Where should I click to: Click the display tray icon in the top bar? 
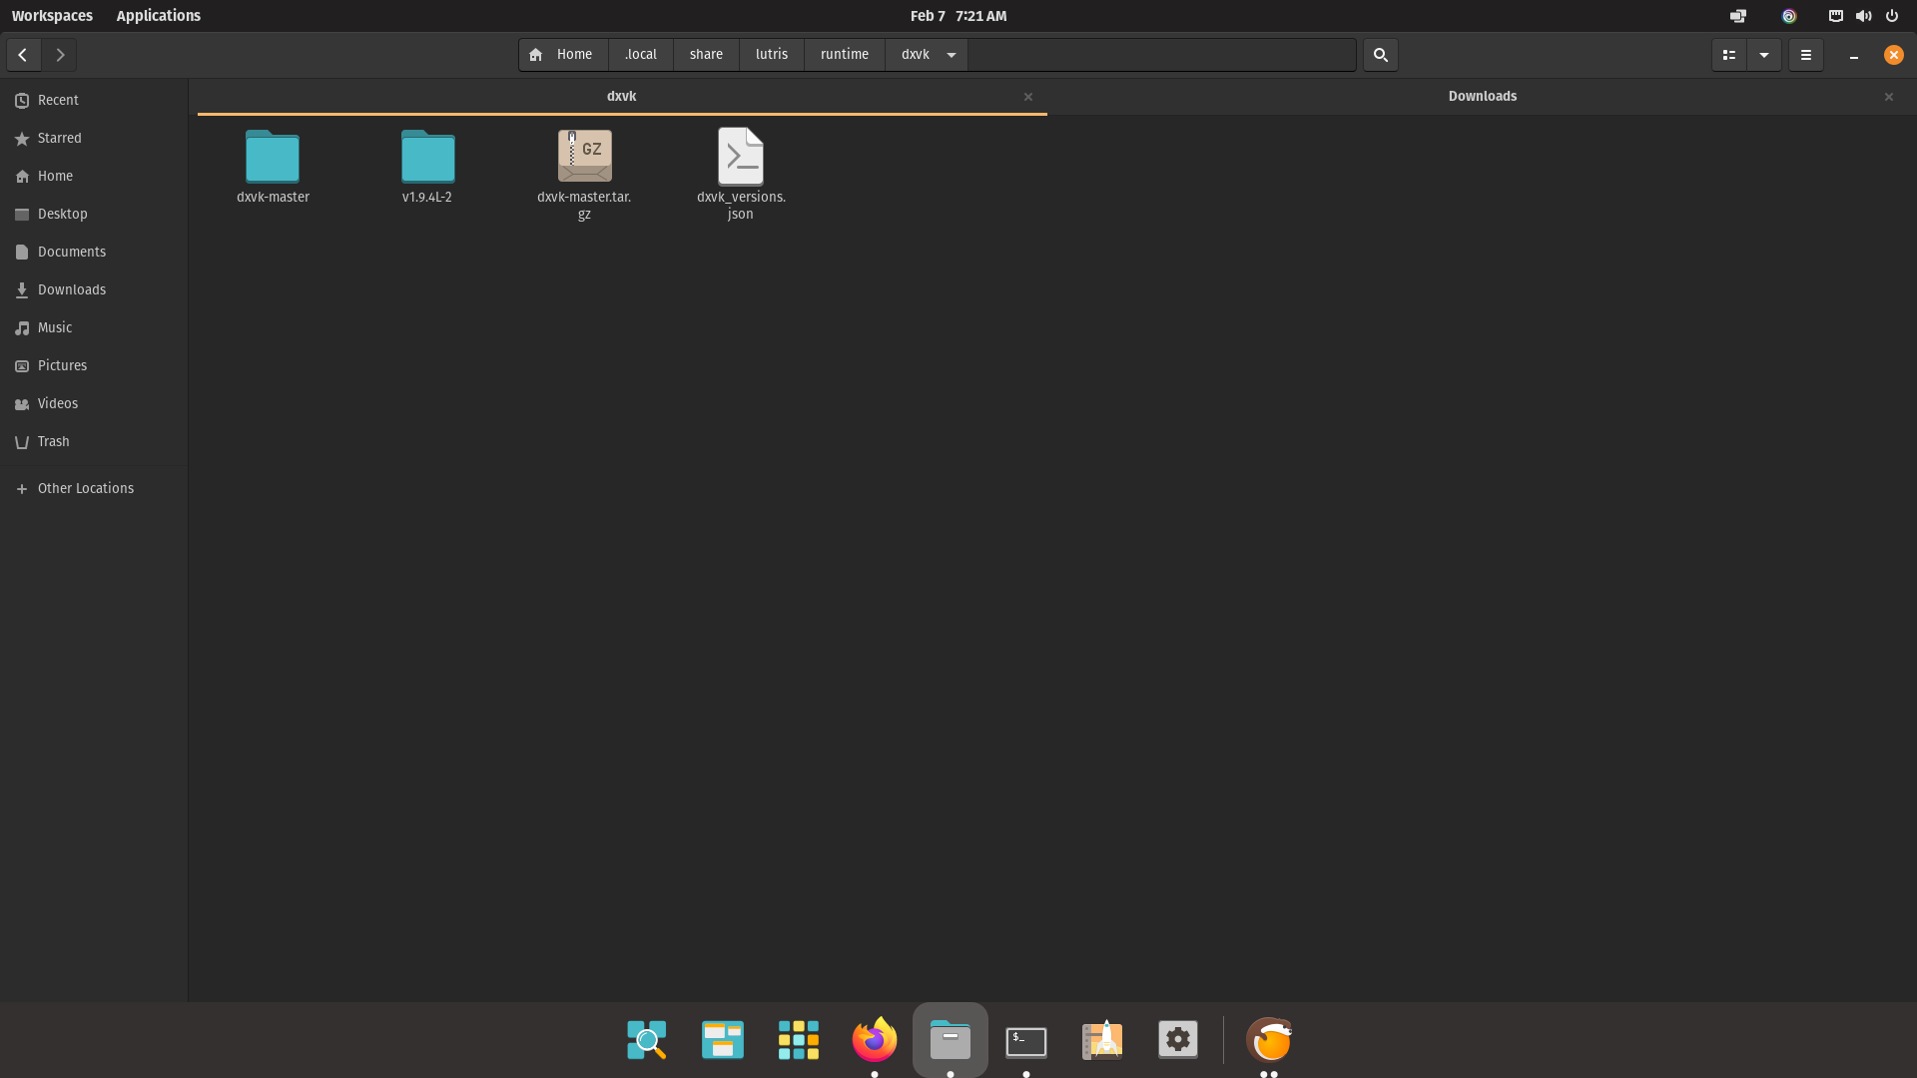tap(1738, 16)
